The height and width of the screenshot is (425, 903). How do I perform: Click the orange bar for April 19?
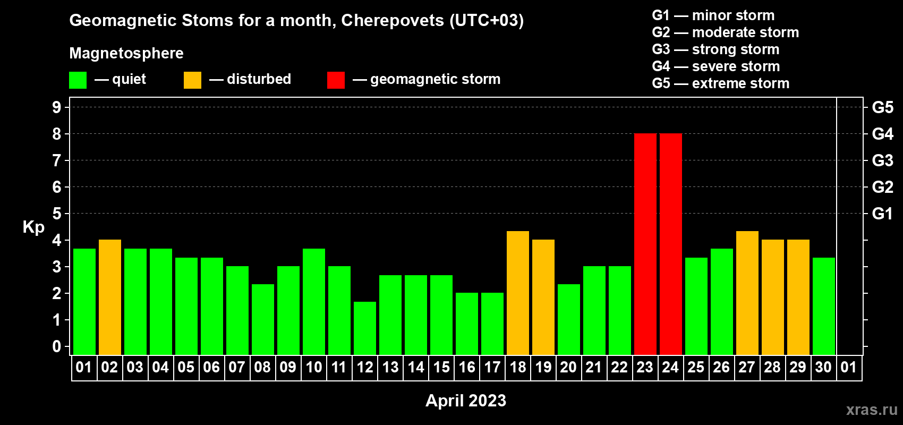pyautogui.click(x=543, y=297)
